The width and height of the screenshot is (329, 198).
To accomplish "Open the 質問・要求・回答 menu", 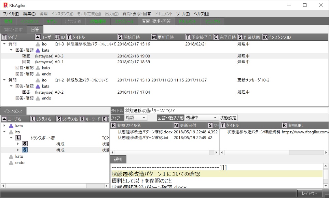I will pos(137,14).
